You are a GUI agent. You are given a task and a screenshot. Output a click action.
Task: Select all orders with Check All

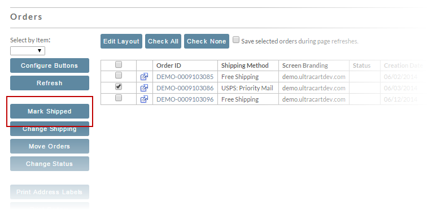[163, 41]
